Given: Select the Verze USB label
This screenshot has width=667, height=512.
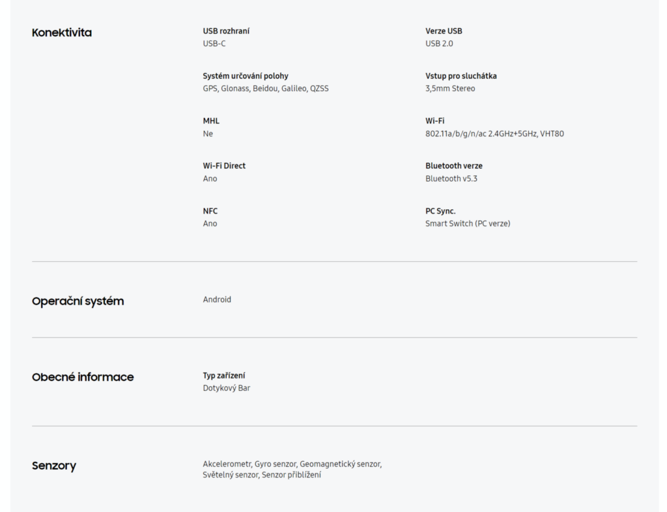Looking at the screenshot, I should 444,31.
